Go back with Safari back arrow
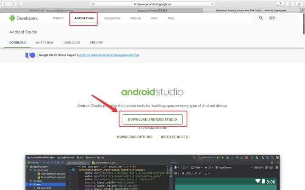This screenshot has height=190, width=305. tap(4, 4)
